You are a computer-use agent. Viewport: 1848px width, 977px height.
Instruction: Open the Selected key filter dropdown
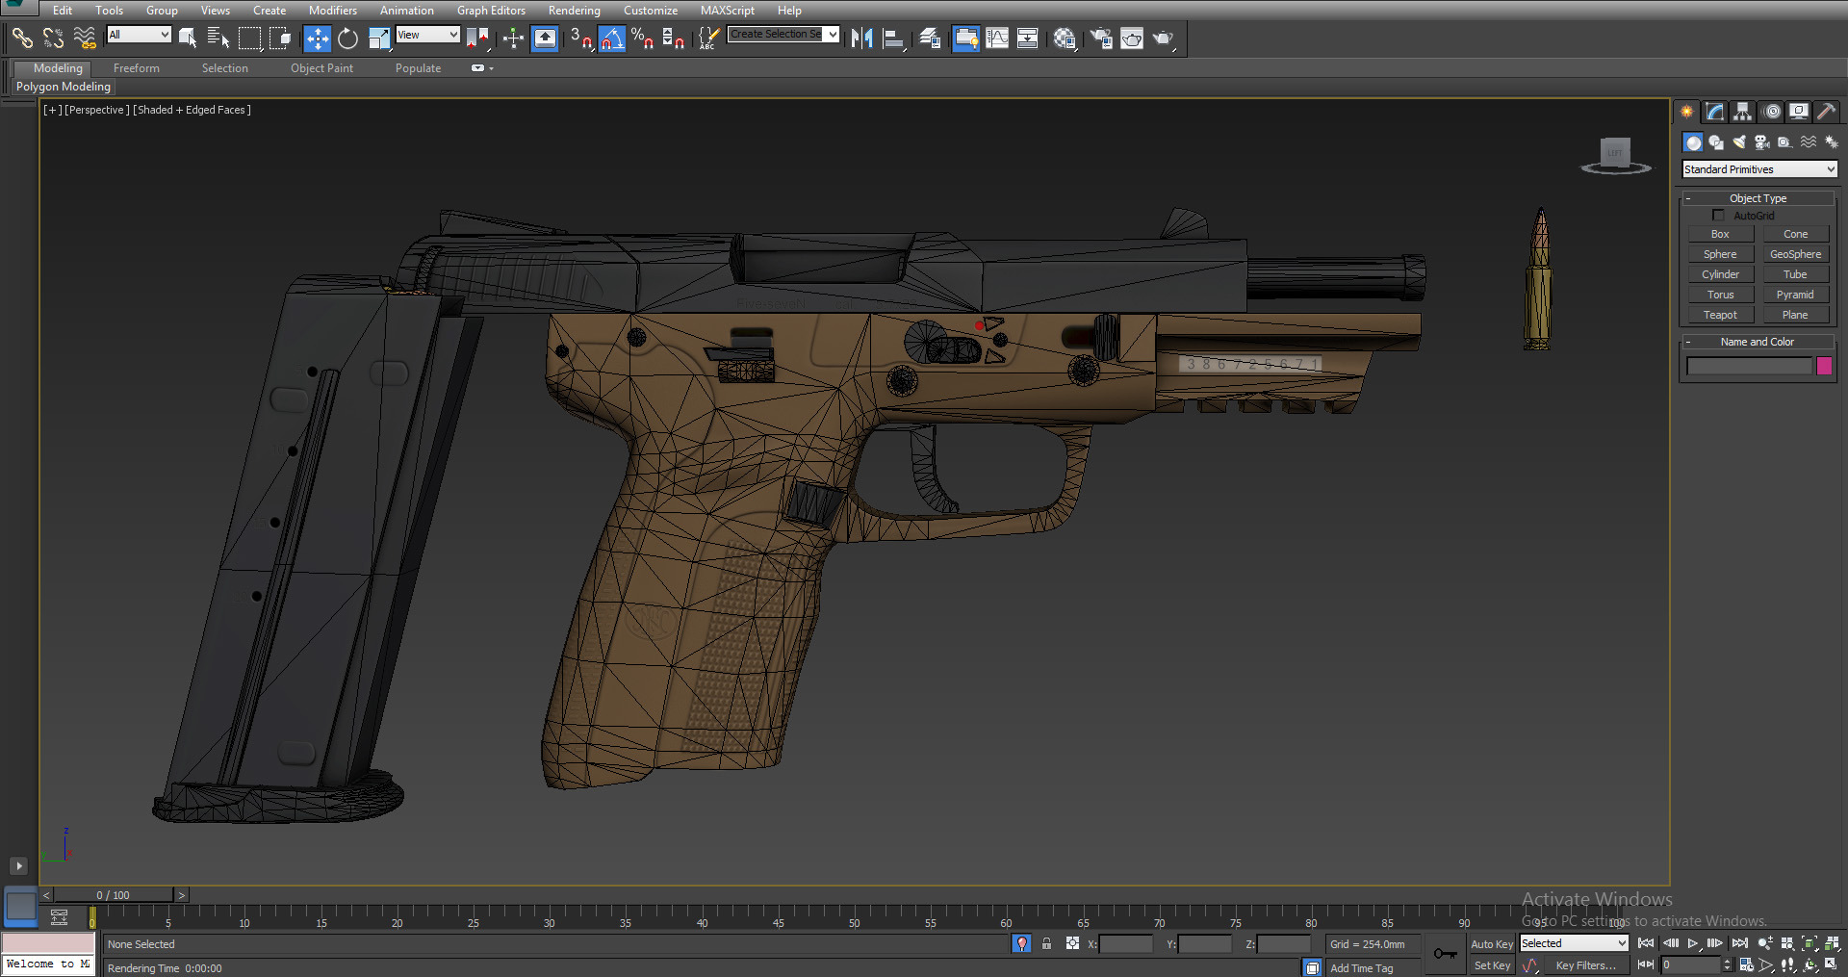pyautogui.click(x=1574, y=943)
